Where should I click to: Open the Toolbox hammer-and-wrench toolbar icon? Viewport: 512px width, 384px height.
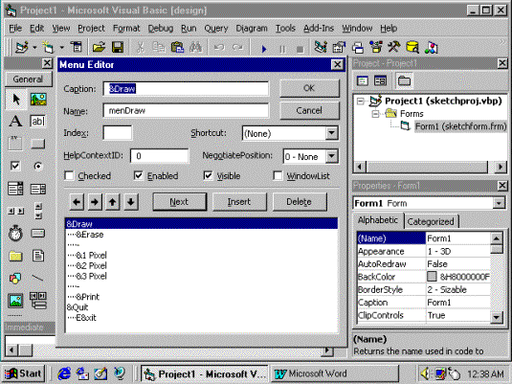click(394, 48)
